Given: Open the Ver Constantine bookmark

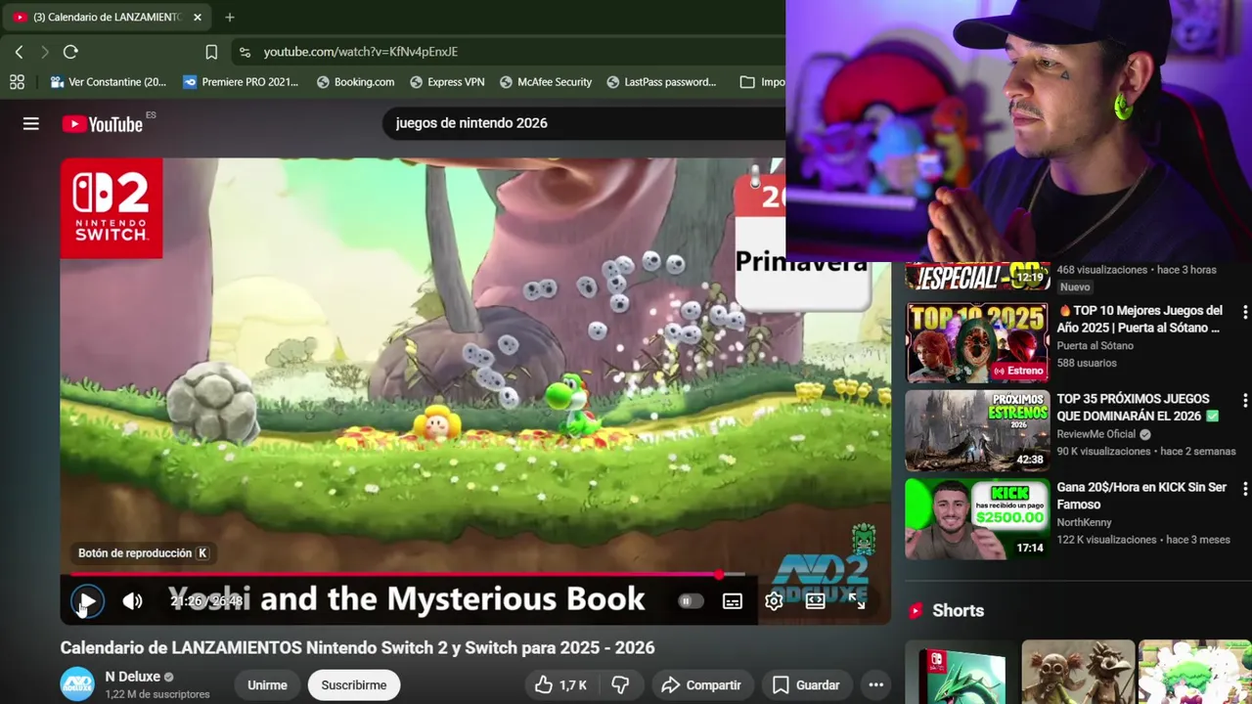Looking at the screenshot, I should 109,82.
